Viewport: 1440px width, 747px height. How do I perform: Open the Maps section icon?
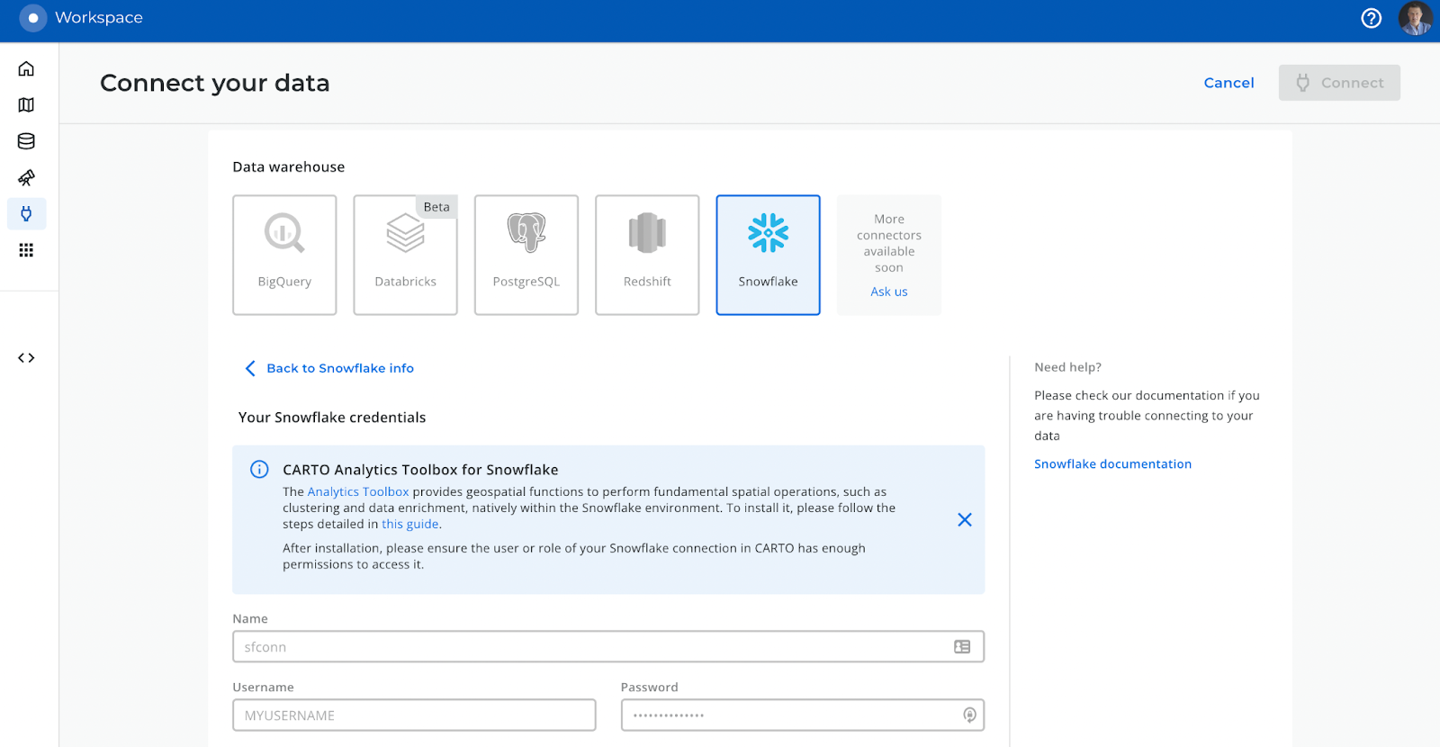[x=26, y=105]
